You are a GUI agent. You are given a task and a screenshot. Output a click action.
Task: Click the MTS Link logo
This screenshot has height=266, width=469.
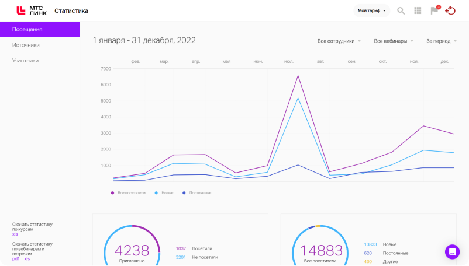[32, 10]
